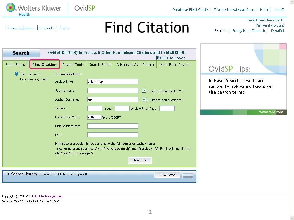Click the vertical scrollbar up arrow
The width and height of the screenshot is (294, 220).
[x=292, y=1]
